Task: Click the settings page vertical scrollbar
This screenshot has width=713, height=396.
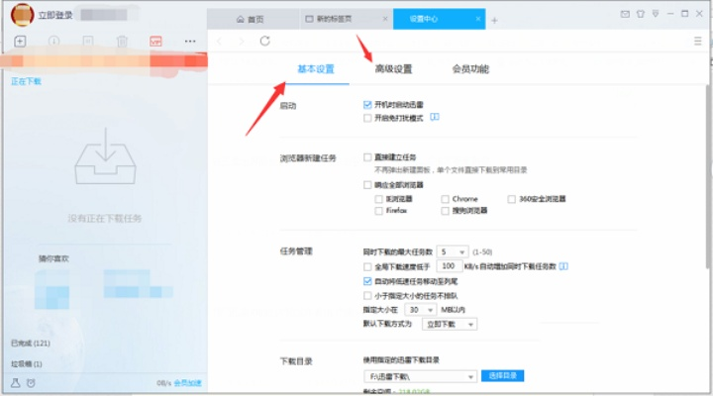Action: coord(709,177)
